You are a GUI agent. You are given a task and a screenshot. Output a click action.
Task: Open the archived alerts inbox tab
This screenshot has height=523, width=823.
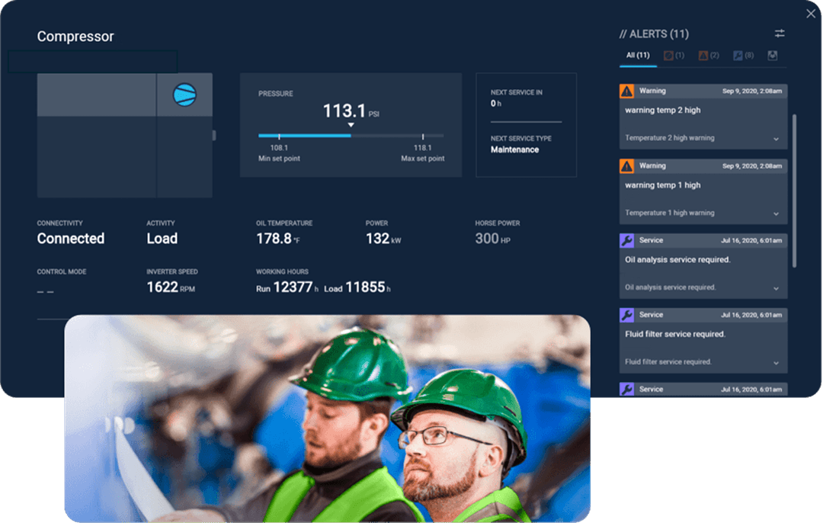[x=773, y=55]
